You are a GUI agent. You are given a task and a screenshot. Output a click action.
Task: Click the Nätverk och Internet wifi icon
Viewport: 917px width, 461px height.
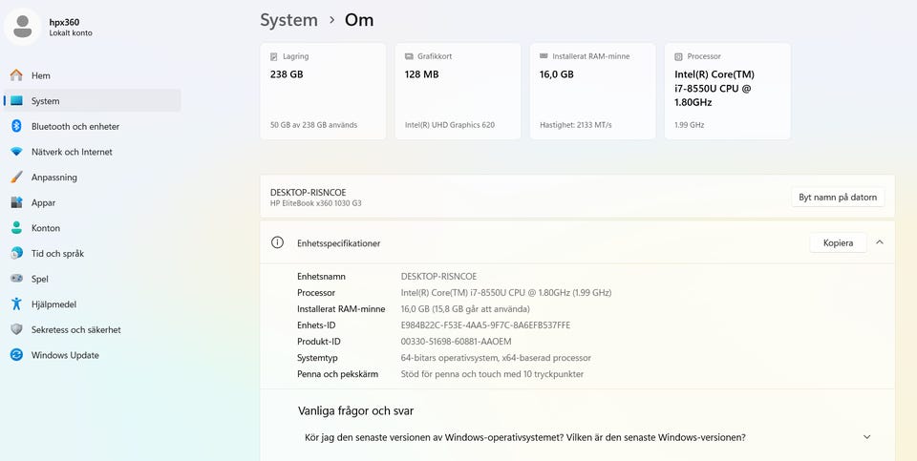pos(16,152)
